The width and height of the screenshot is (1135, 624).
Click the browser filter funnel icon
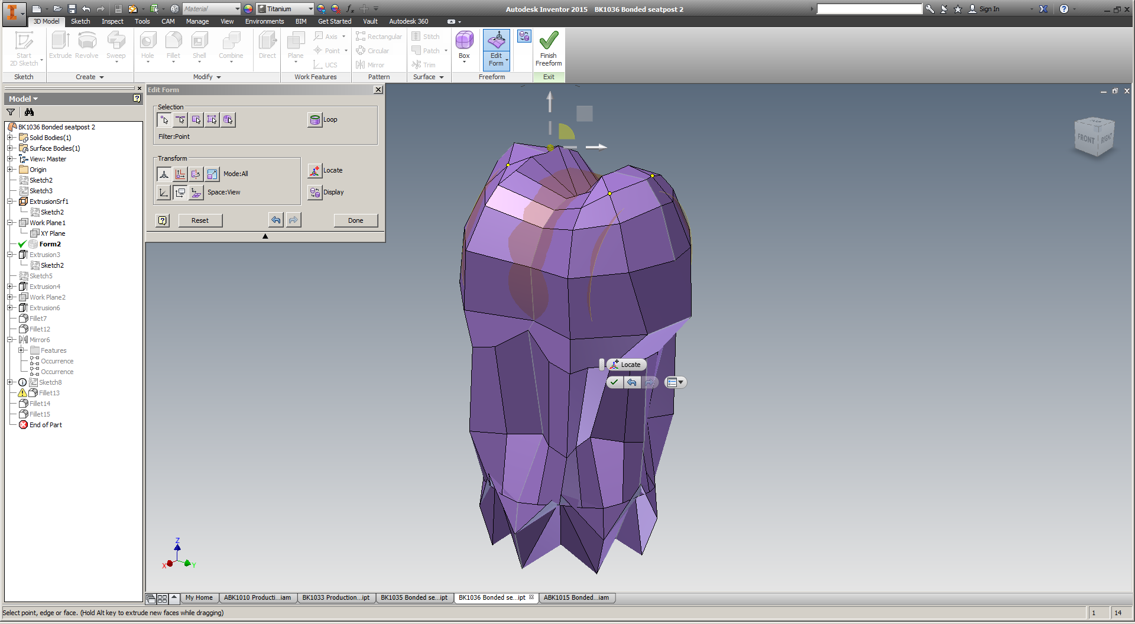pos(11,112)
